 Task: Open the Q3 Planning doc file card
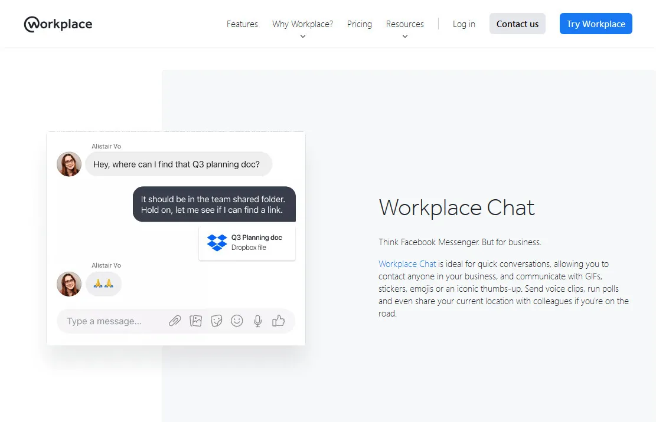[247, 242]
